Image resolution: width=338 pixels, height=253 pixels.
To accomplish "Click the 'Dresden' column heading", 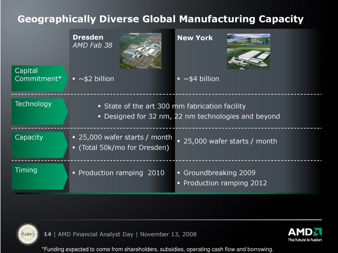I will pos(88,37).
